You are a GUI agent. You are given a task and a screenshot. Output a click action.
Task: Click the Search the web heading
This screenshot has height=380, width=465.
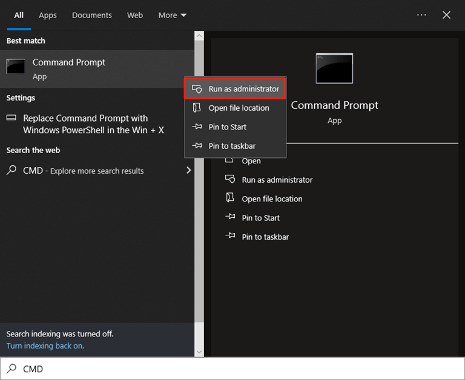point(33,150)
